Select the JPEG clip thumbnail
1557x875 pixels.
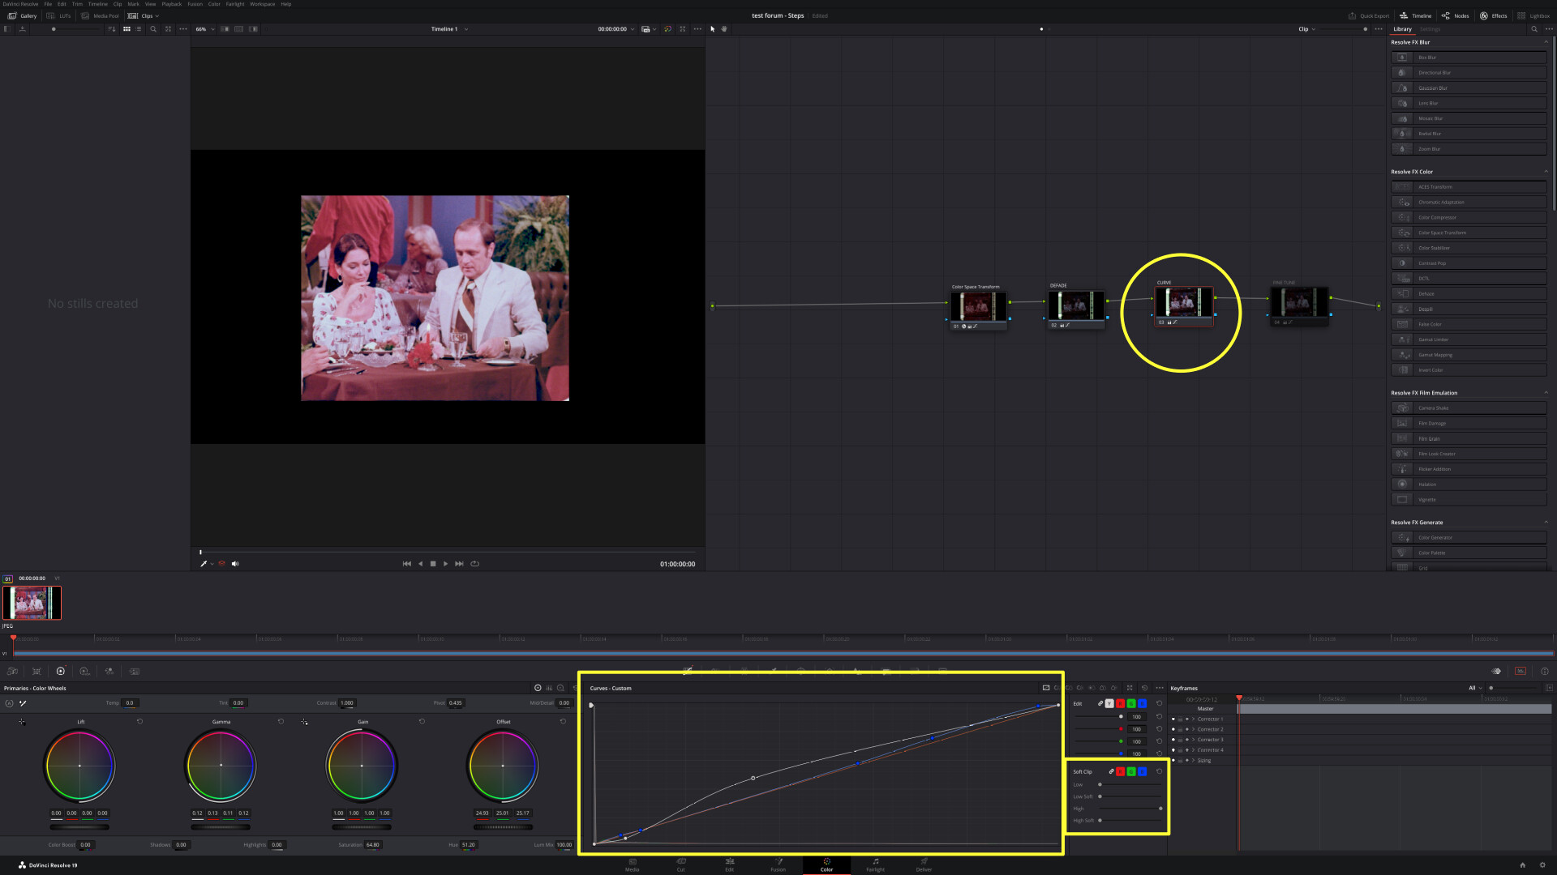(32, 603)
